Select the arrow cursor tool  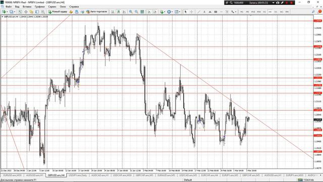185,12
